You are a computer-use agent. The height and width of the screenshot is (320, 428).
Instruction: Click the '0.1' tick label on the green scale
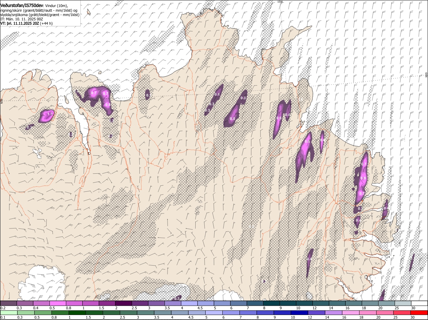(3, 317)
